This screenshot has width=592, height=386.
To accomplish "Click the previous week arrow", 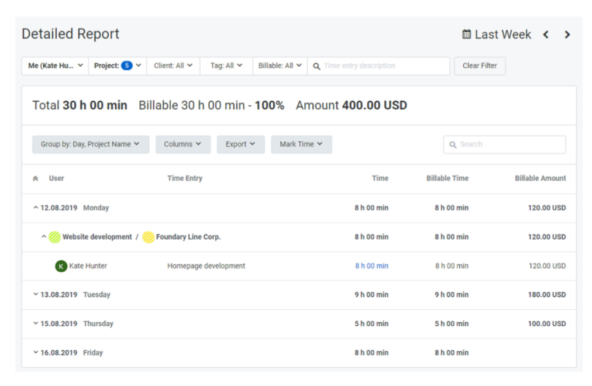I will coord(546,35).
